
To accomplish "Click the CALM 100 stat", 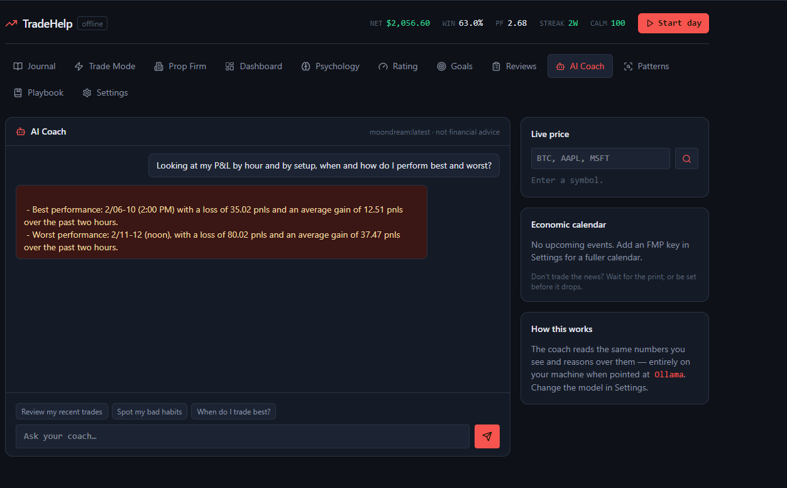I will tap(608, 23).
